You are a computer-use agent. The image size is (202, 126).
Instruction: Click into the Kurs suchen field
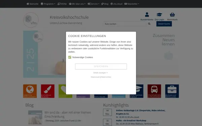[x=125, y=24]
